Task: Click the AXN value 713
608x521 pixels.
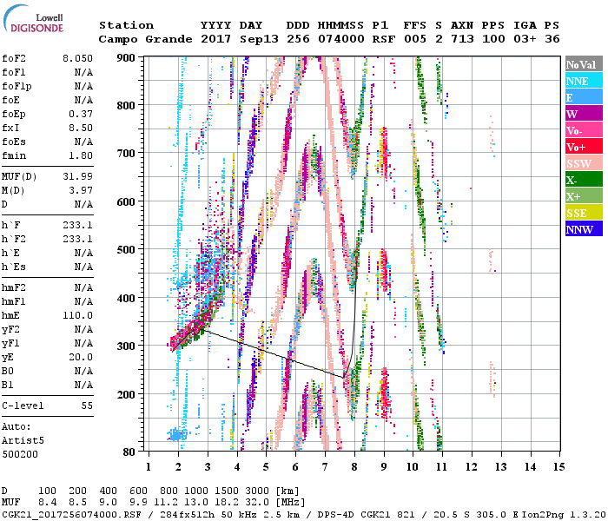Action: pos(462,39)
